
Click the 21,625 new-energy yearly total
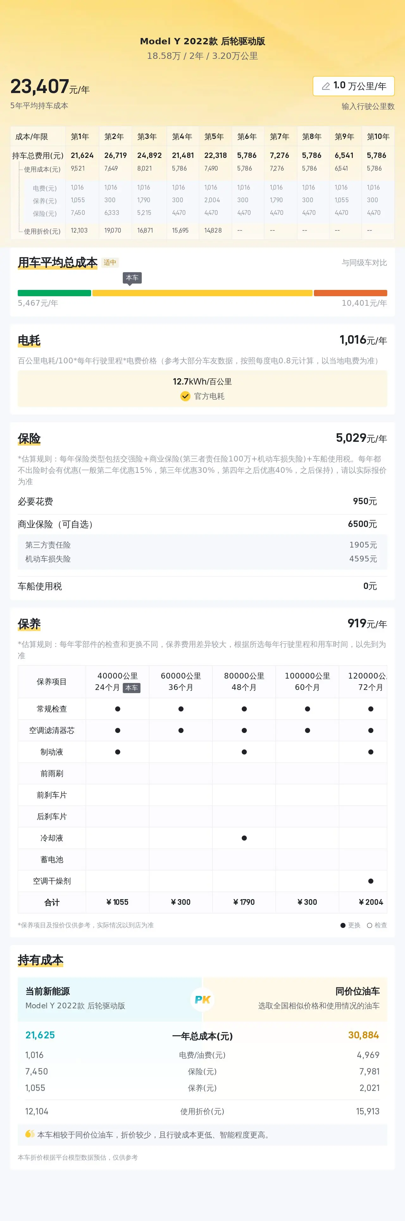[40, 1035]
